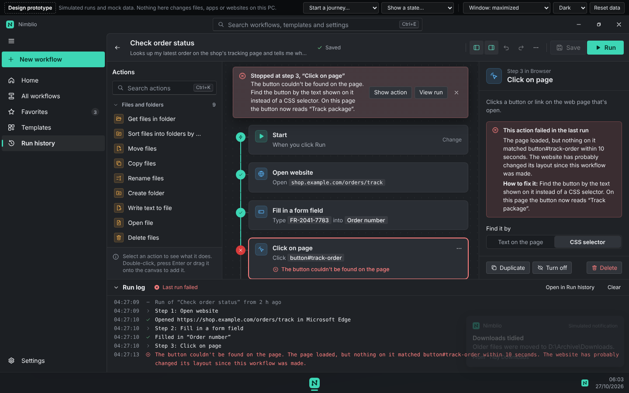629x393 pixels.
Task: Open the Start a journey dropdown
Action: 341,8
